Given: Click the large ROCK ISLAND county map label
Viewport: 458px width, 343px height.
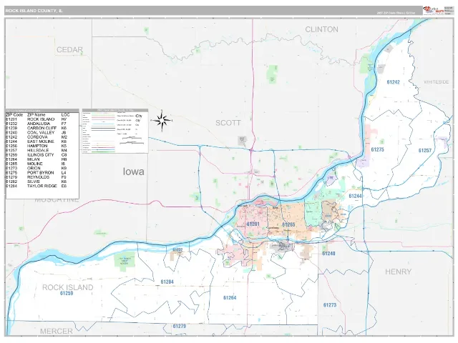Looking at the screenshot, I should point(68,287).
